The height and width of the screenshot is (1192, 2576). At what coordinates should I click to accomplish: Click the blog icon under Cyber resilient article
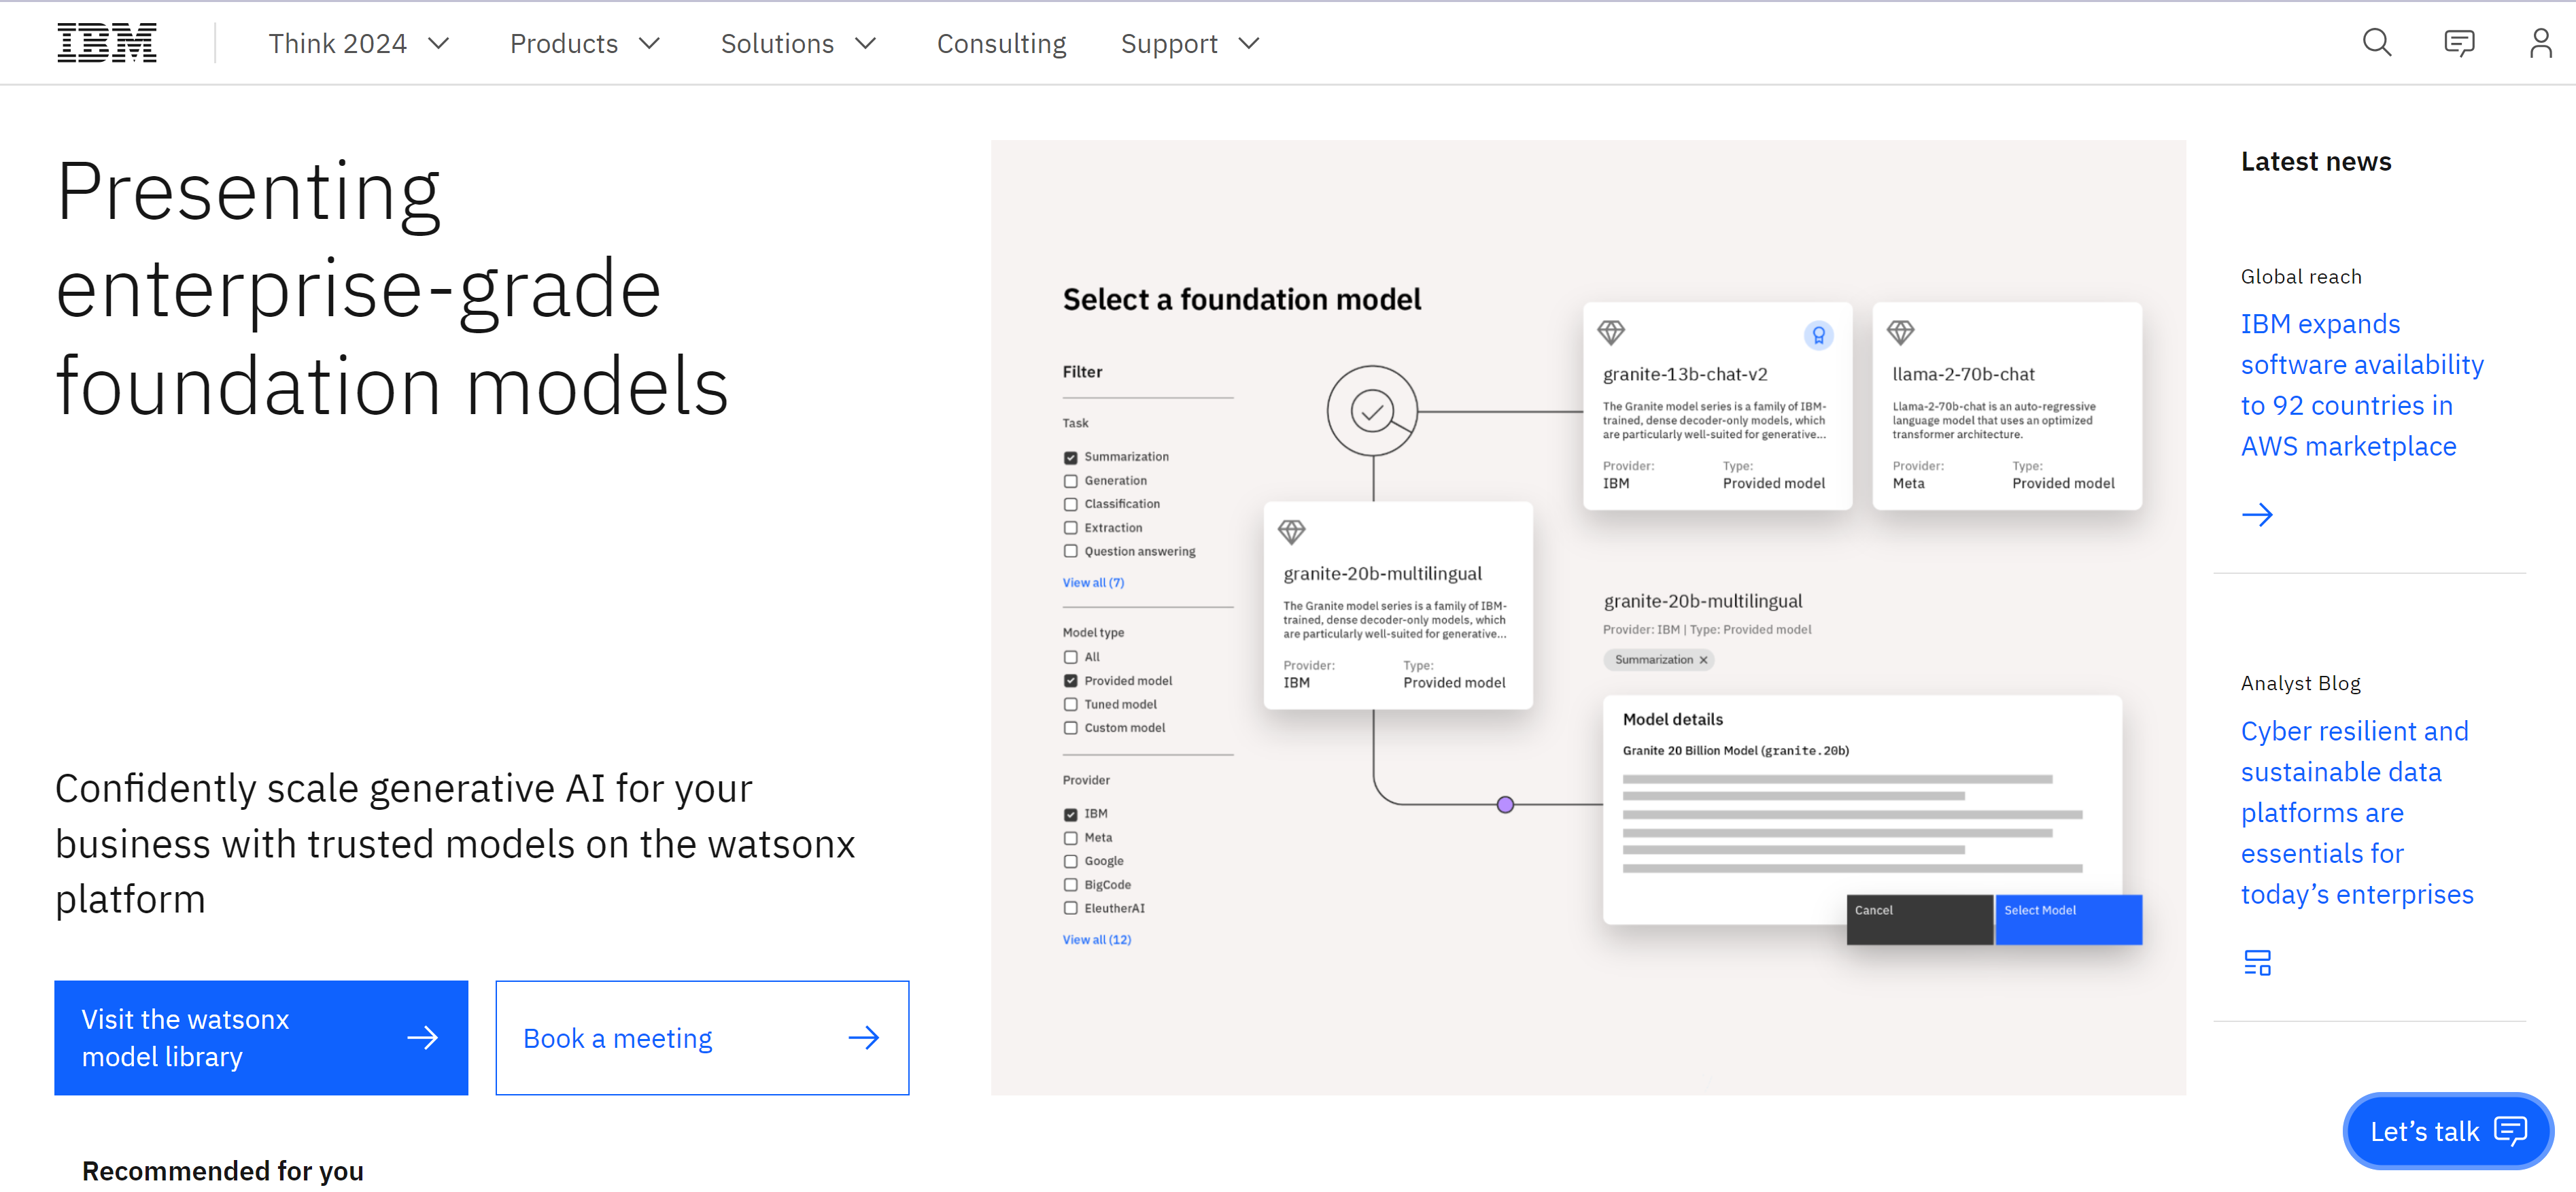pos(2257,963)
